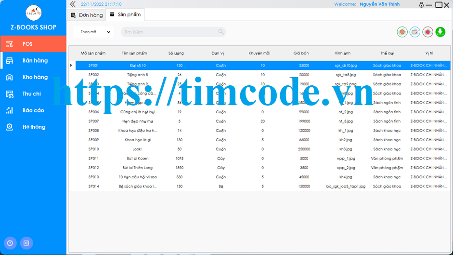
Task: Select product code SP008
Action: click(93, 131)
